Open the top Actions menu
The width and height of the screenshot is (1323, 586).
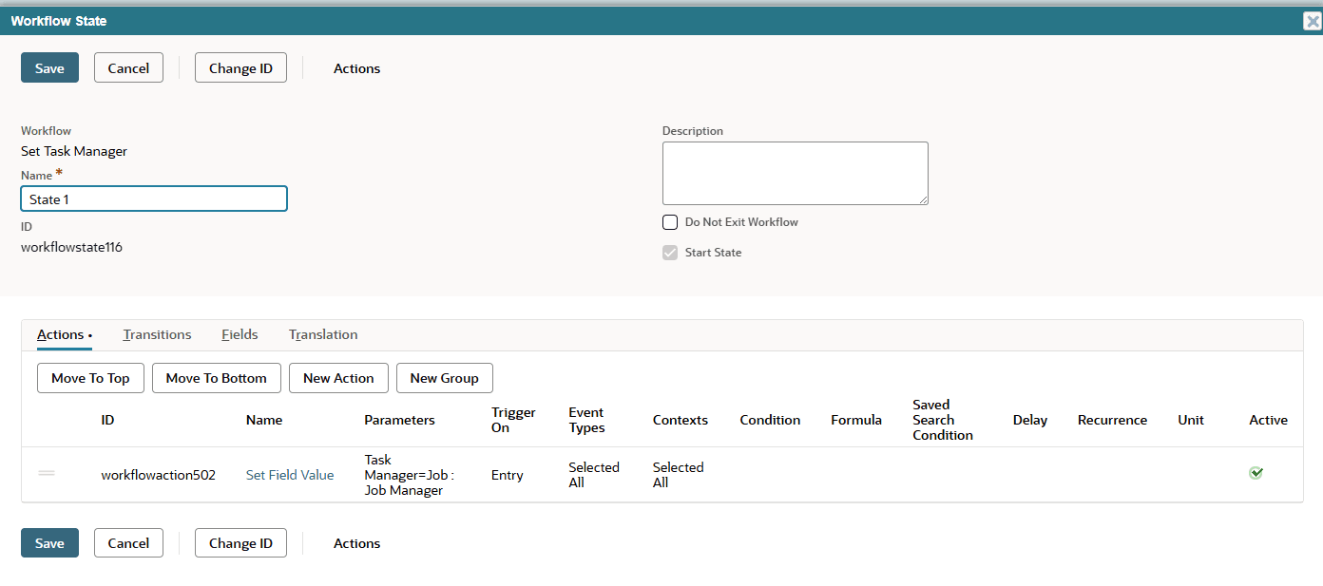357,68
